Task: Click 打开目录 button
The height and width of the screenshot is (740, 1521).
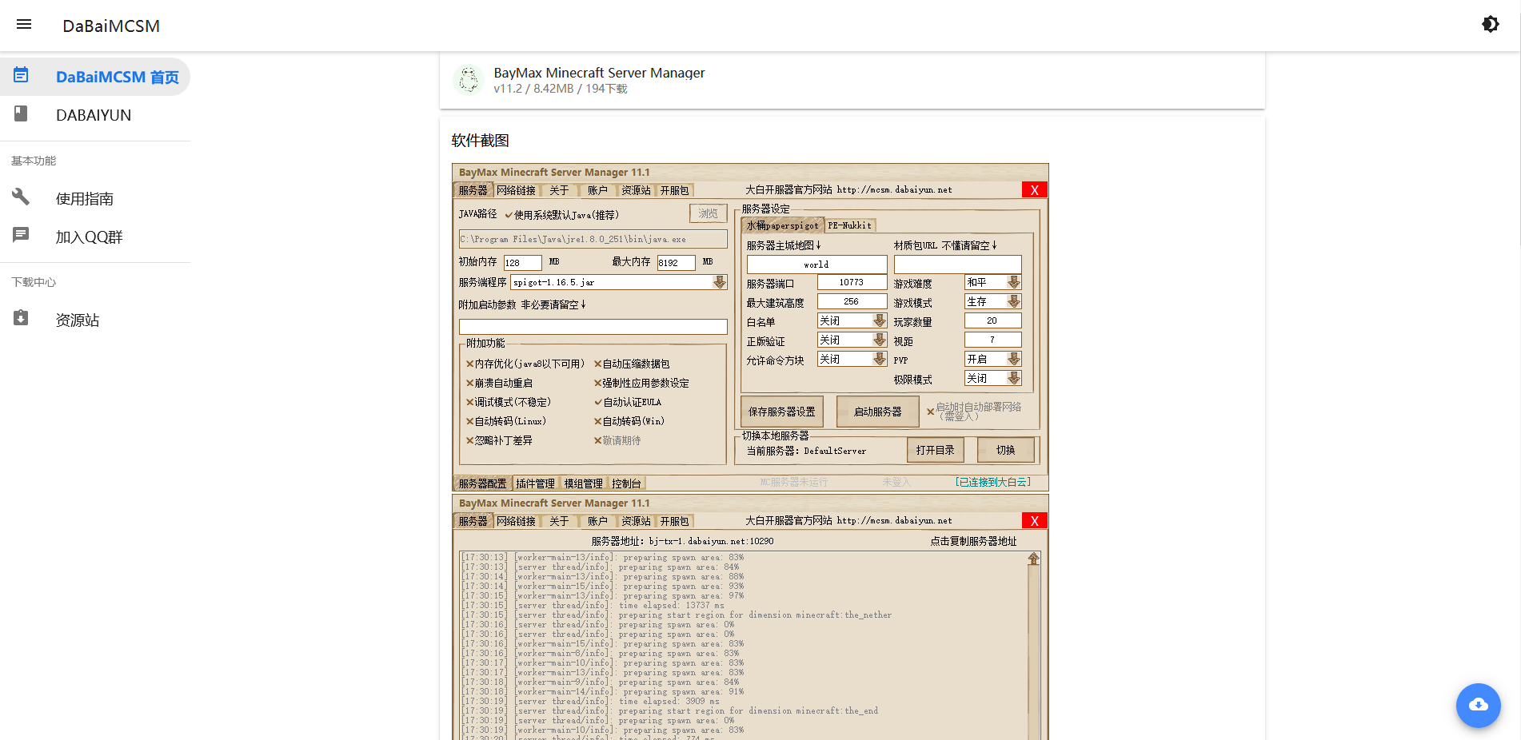Action: (935, 450)
